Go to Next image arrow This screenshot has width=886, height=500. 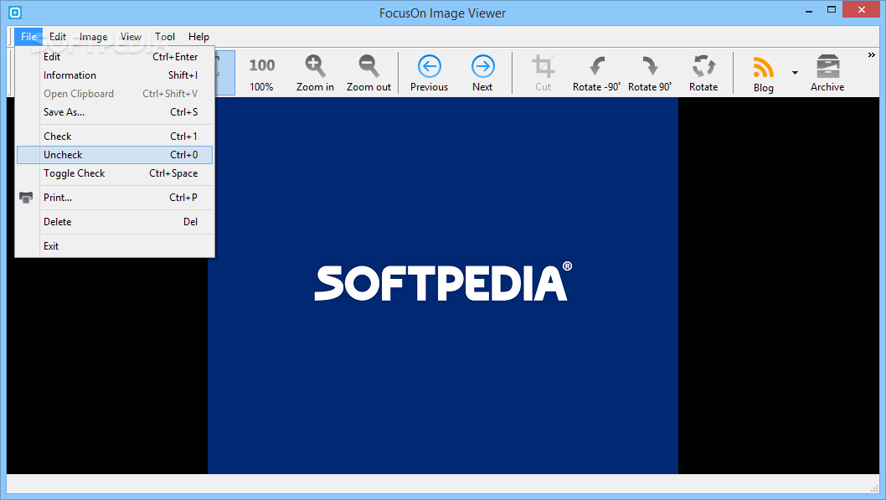(x=482, y=67)
